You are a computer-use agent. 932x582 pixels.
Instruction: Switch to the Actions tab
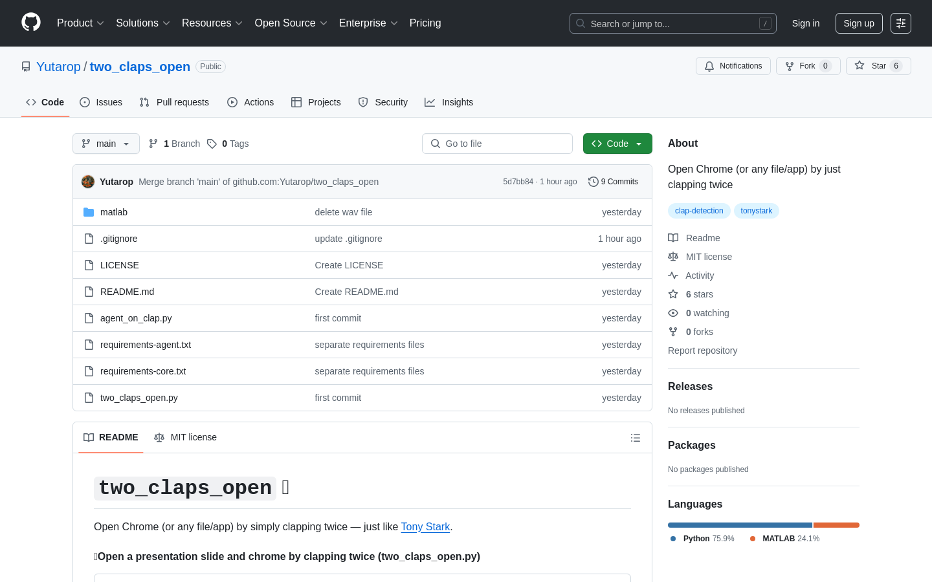[250, 102]
